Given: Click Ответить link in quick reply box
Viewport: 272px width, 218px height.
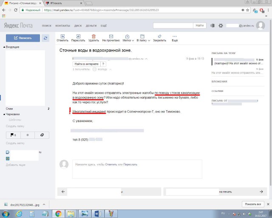Looking at the screenshot, I should pyautogui.click(x=111, y=164).
